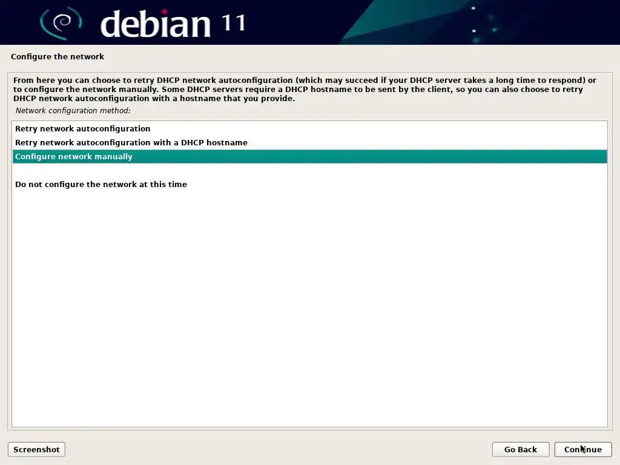Image resolution: width=620 pixels, height=465 pixels.
Task: Click the Go Back button
Action: [520, 450]
